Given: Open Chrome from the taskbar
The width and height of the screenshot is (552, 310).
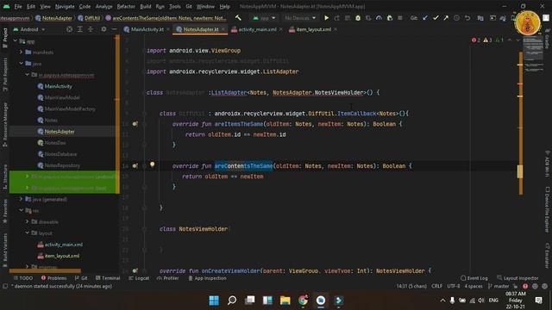Looking at the screenshot, I should (303, 301).
